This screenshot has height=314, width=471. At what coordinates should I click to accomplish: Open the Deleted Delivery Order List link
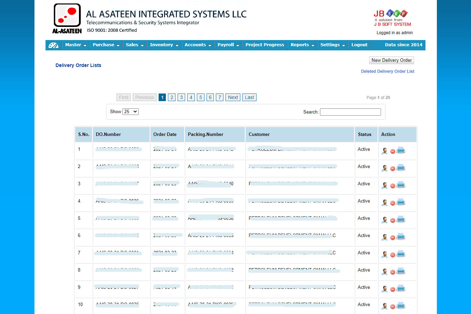[388, 71]
